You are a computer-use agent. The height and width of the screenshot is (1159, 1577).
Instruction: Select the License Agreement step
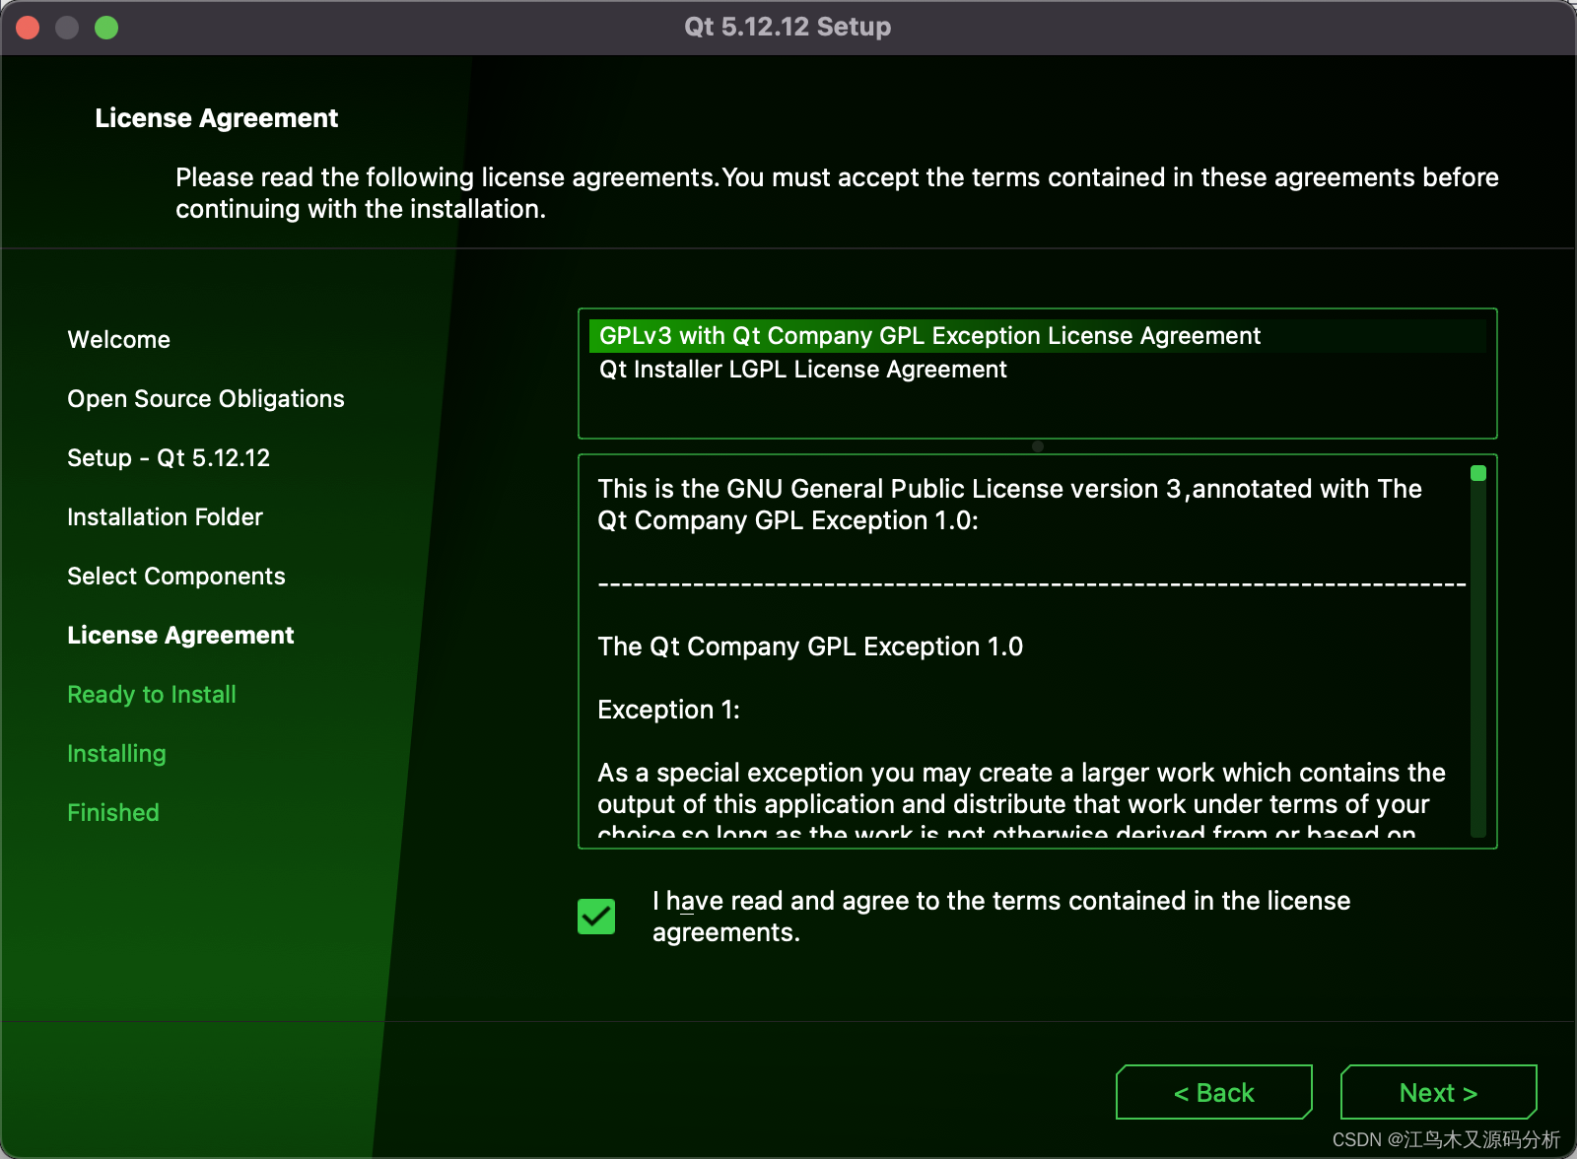click(180, 635)
